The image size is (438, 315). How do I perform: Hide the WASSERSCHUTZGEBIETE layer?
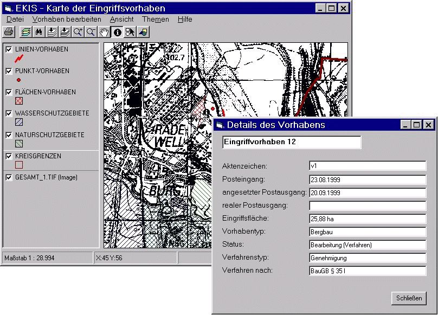(x=9, y=113)
